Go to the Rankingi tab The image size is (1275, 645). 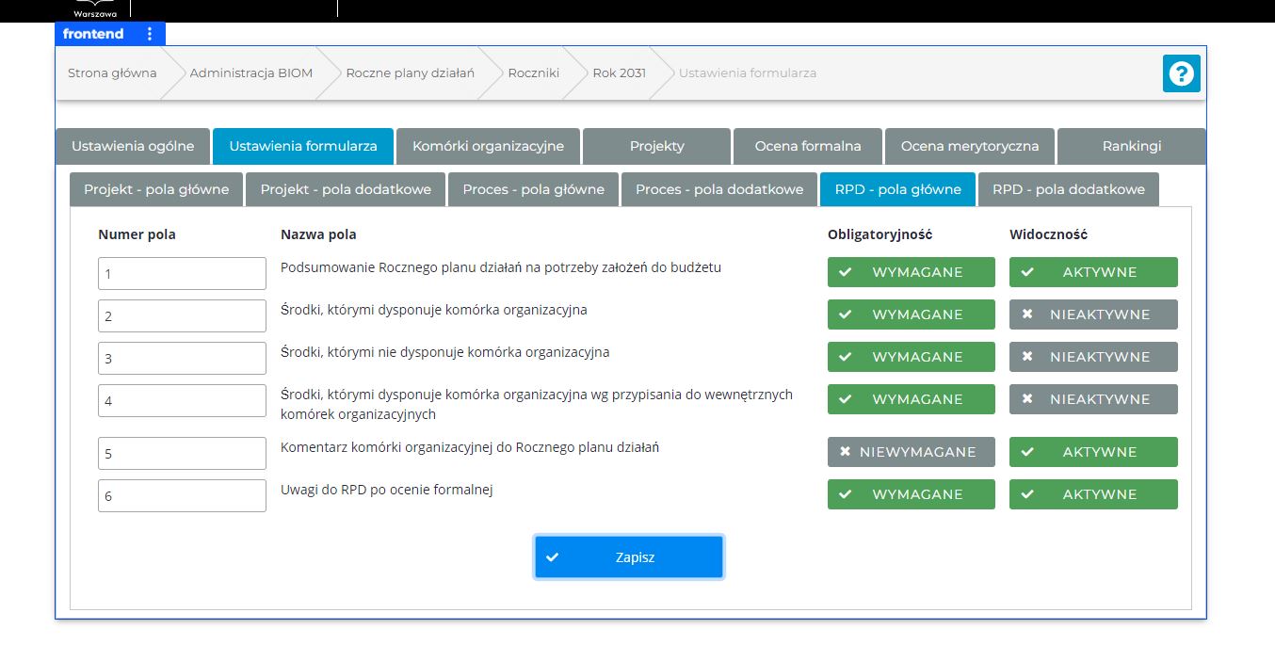1131,146
